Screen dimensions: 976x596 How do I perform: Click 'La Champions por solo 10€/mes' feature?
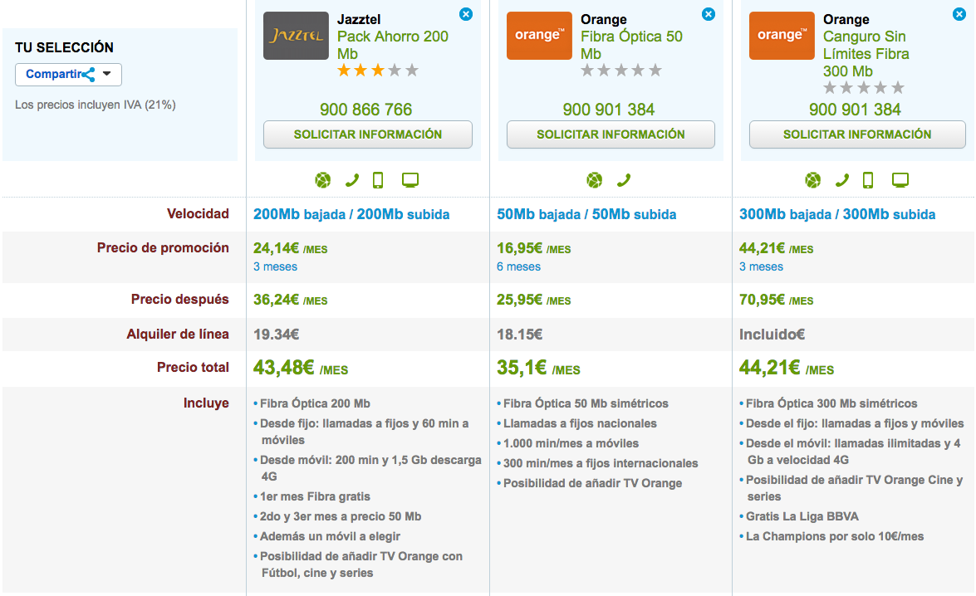coord(835,536)
